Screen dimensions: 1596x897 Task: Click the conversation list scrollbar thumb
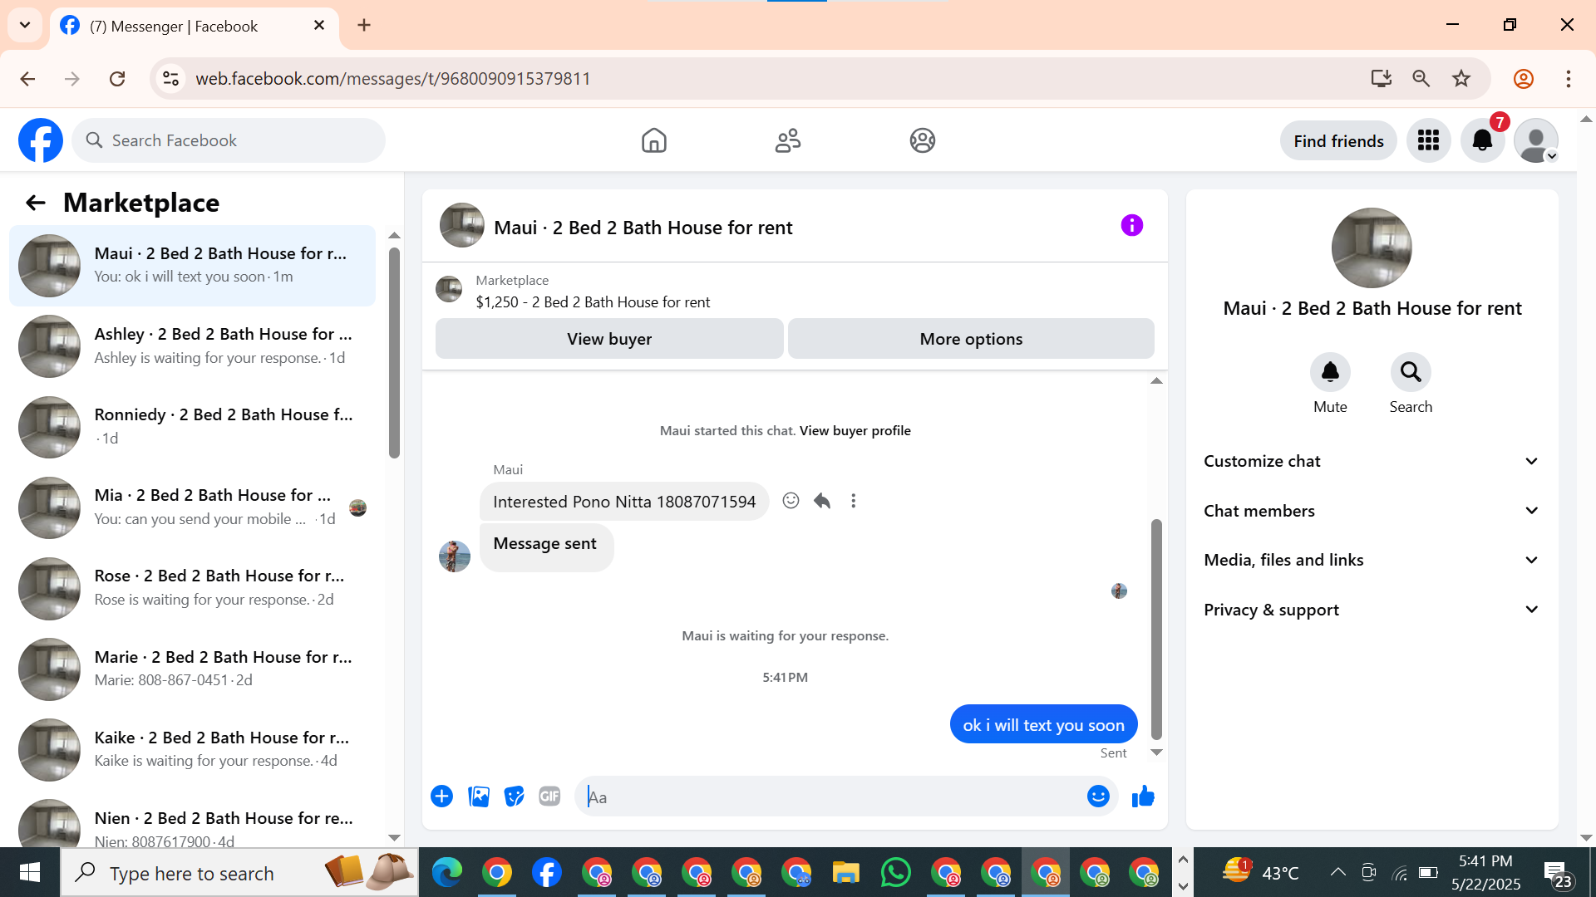click(394, 353)
